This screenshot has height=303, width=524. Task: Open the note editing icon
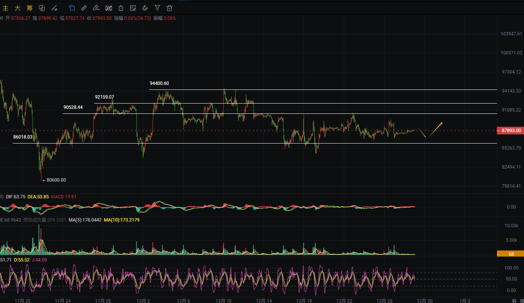[x=133, y=8]
